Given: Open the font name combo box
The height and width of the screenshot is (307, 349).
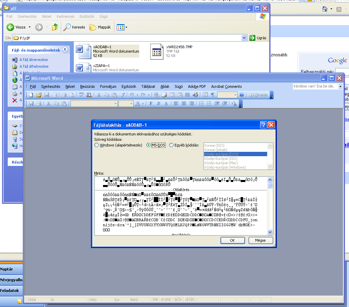Looking at the screenshot, I should 94,104.
